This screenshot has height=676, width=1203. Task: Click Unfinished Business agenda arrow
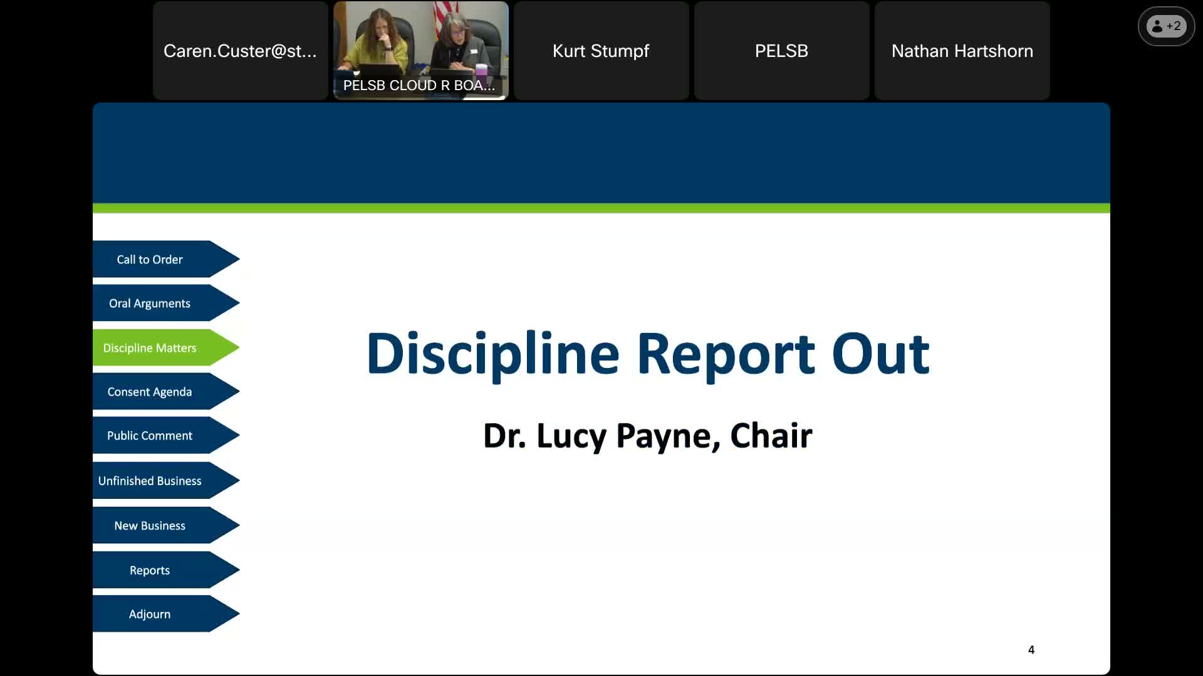150,481
